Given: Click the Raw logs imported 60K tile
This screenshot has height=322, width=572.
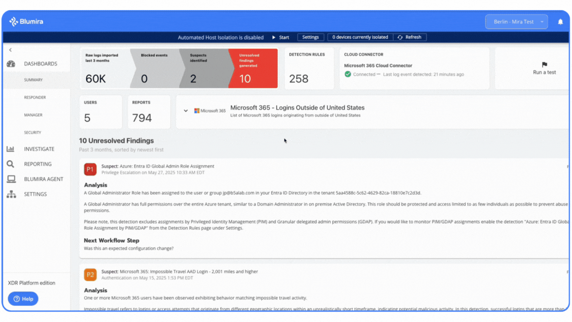Looking at the screenshot, I should pos(105,69).
